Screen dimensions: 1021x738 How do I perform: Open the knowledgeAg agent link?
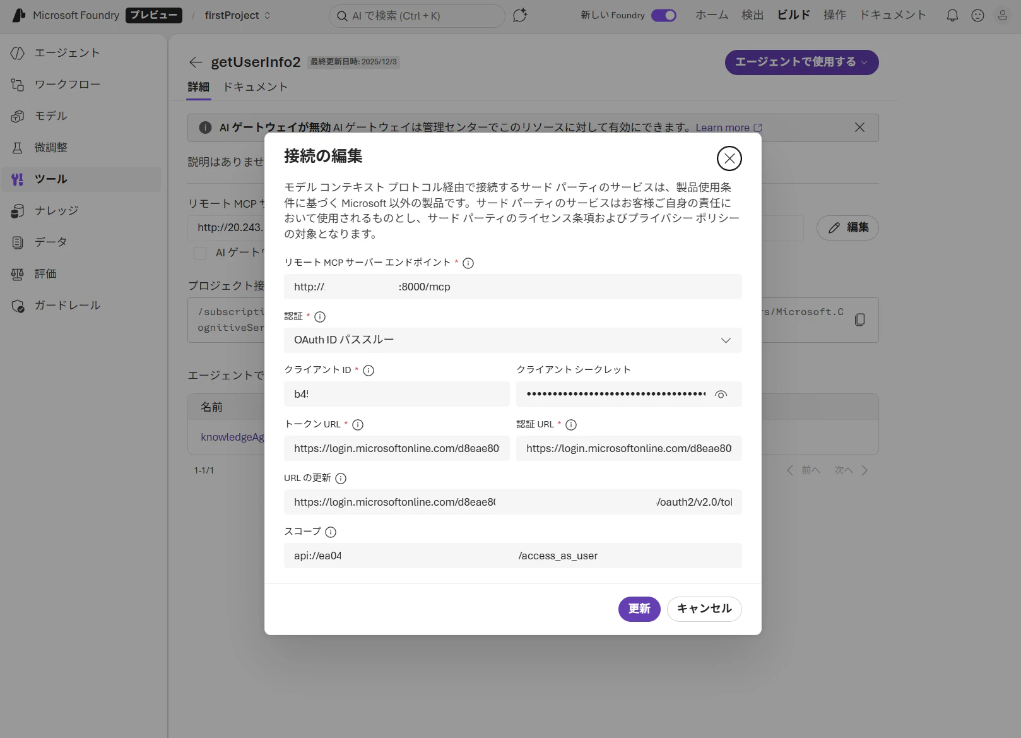tap(232, 437)
